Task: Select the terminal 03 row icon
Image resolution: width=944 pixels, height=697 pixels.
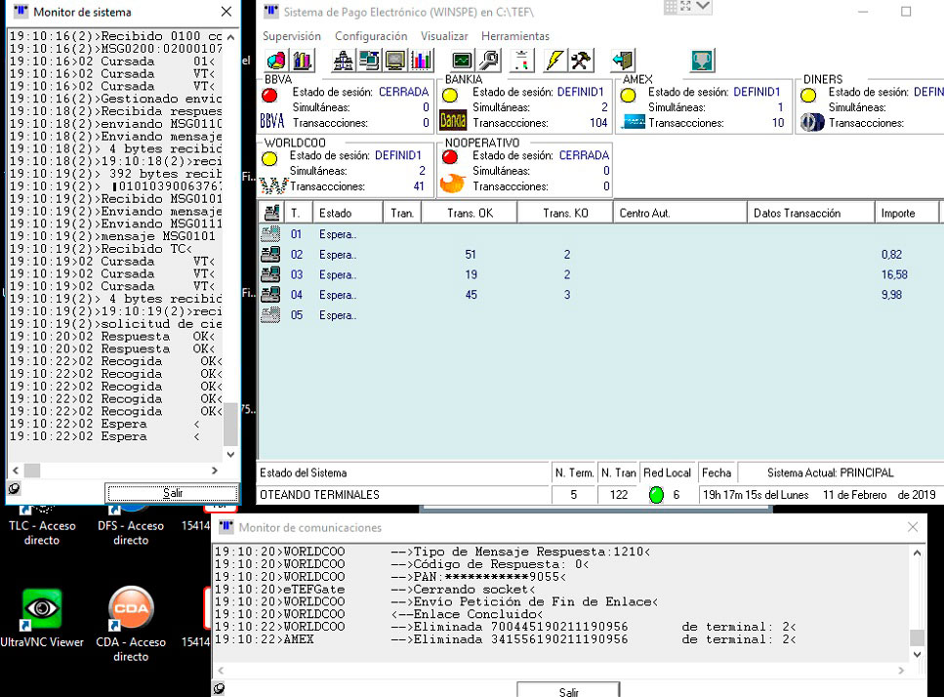Action: point(270,274)
